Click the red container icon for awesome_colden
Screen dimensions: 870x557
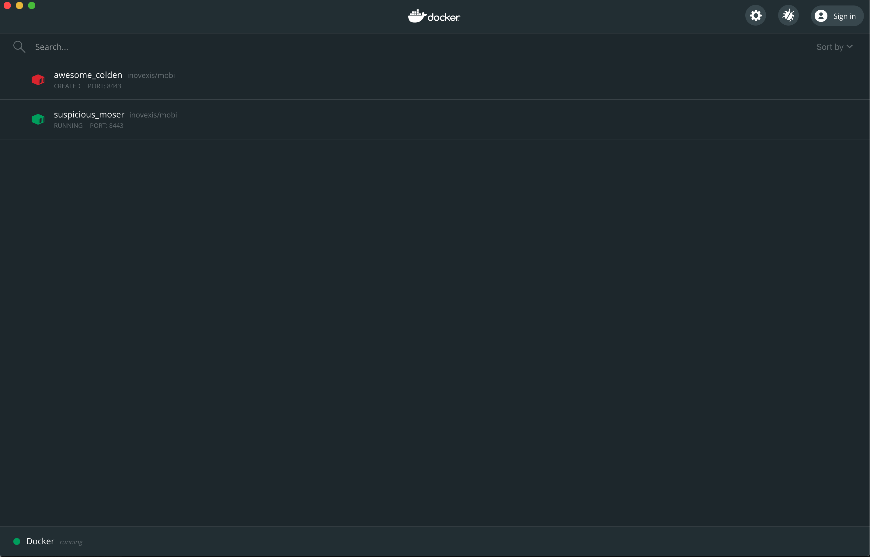click(x=38, y=79)
